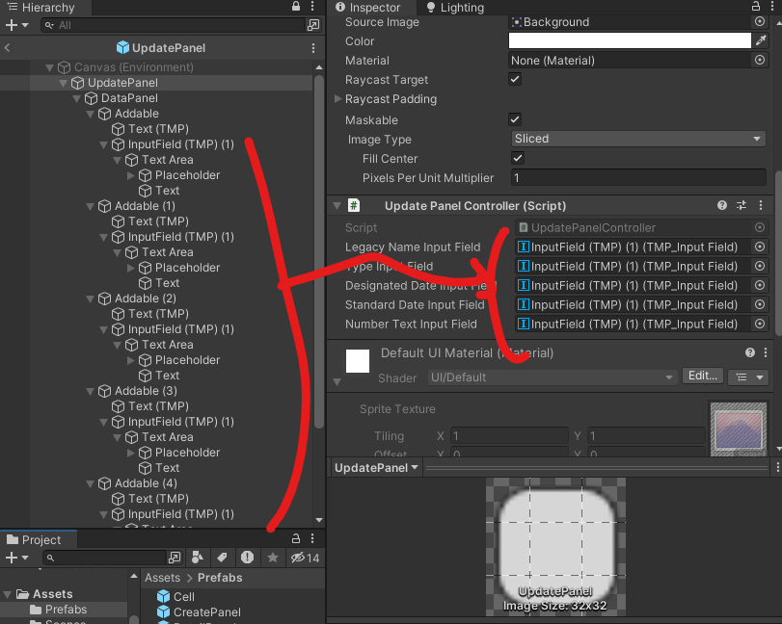Screen dimensions: 782x624
Task: Click the Default UI Material white preview swatch
Action: click(x=358, y=361)
